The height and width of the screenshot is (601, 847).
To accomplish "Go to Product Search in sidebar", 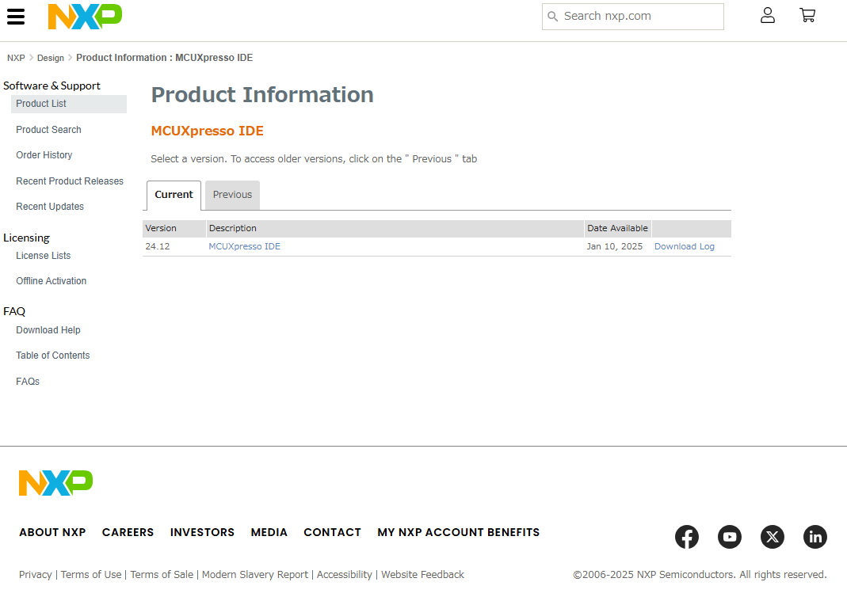I will tap(48, 130).
